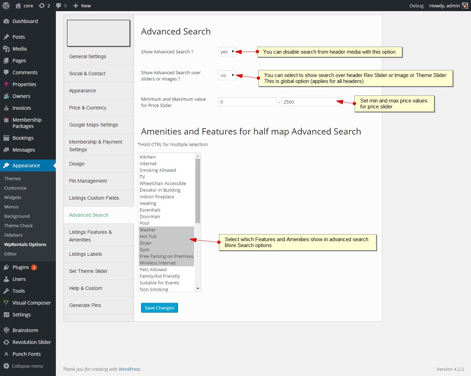Open the updates icon in admin bar
This screenshot has height=376, width=471.
pos(42,6)
